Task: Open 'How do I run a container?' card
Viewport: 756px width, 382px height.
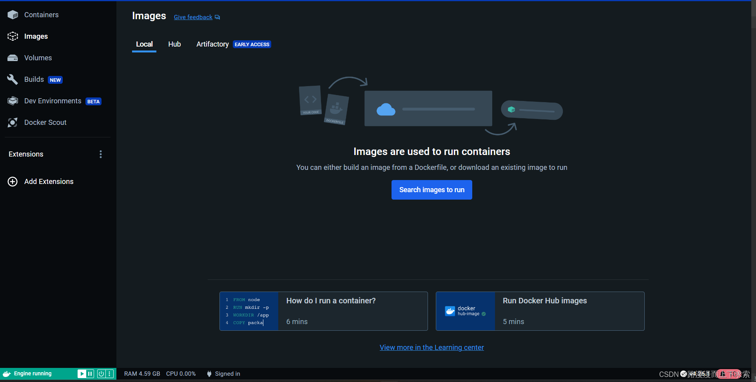Action: pos(324,311)
